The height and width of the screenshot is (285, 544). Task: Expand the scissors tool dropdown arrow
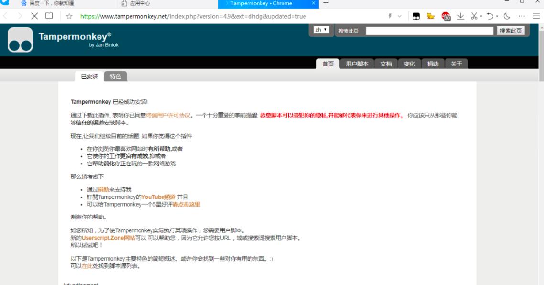point(481,16)
